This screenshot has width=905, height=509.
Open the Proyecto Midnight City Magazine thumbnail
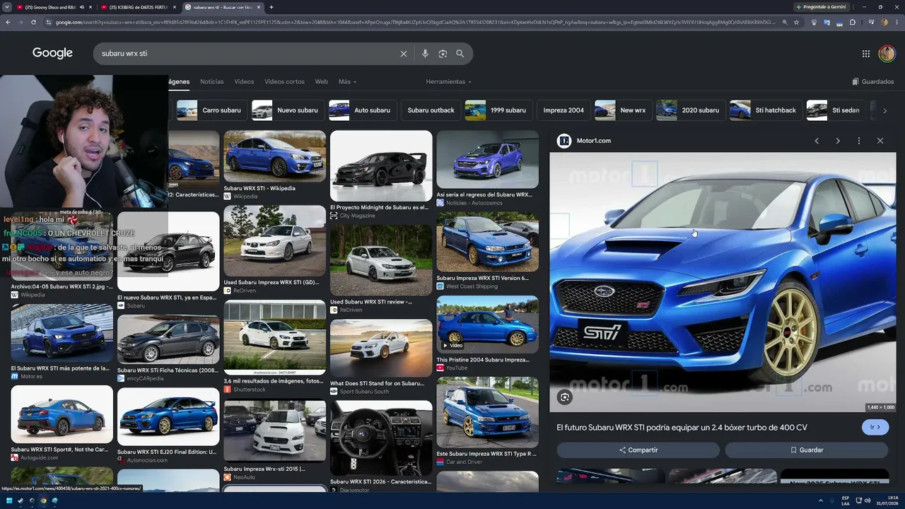click(x=381, y=166)
